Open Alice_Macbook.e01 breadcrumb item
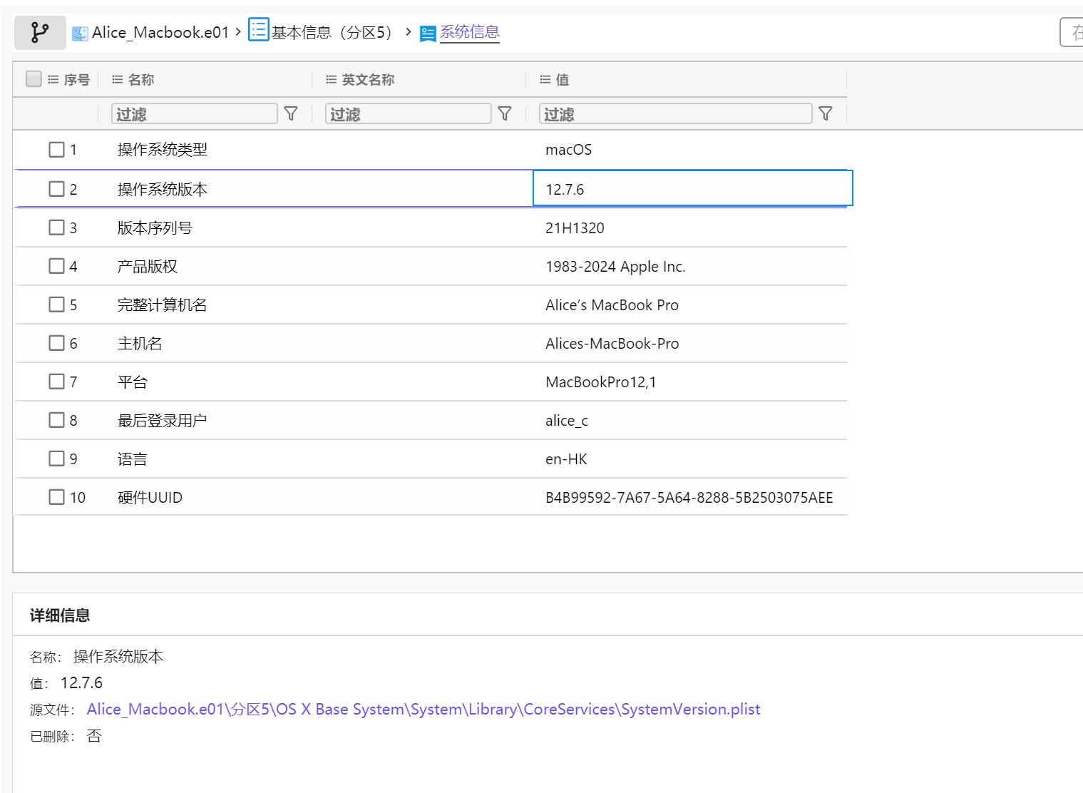1083x793 pixels. click(x=160, y=33)
